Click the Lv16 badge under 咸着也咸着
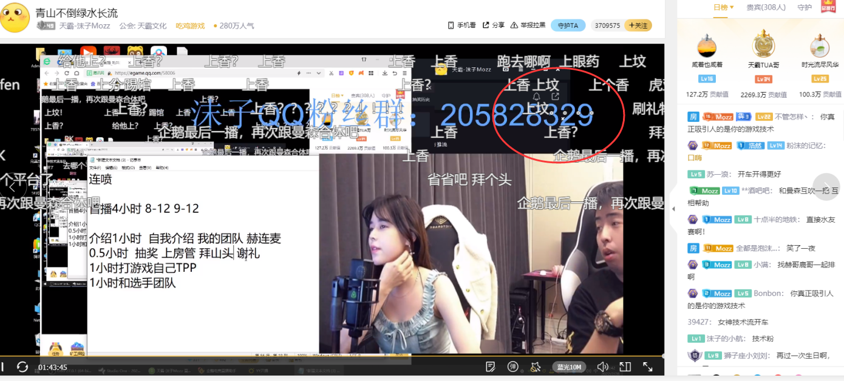 click(x=707, y=79)
